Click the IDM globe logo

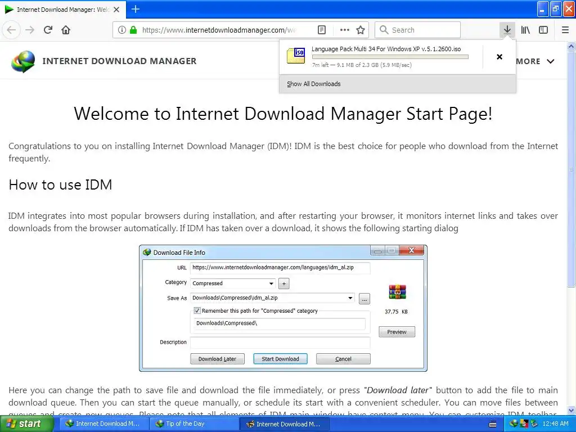click(x=22, y=61)
